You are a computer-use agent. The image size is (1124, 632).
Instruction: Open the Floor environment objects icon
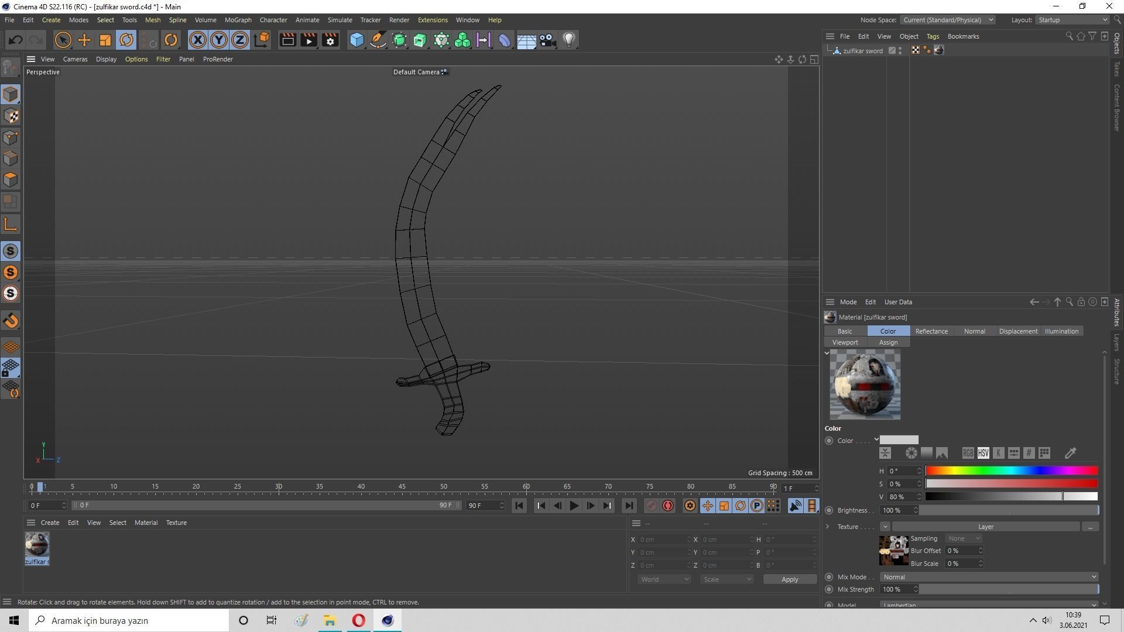pos(526,40)
